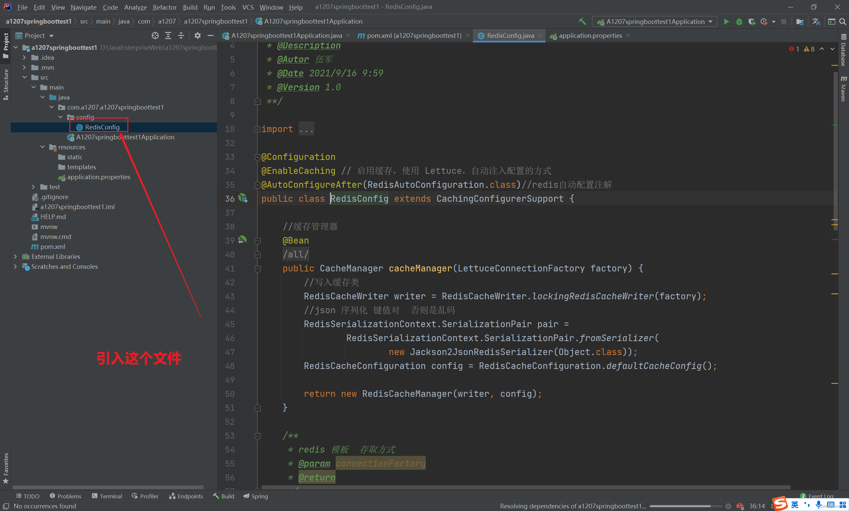The image size is (849, 511).
Task: Cancel the resolving dependencies background task
Action: coord(728,506)
